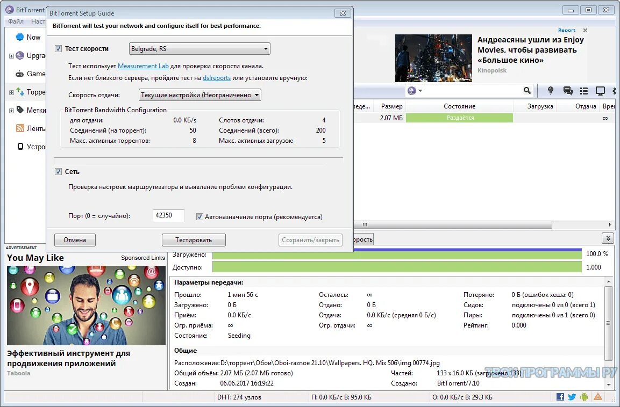Open the Файл menu
Image resolution: width=620 pixels, height=407 pixels.
point(16,21)
